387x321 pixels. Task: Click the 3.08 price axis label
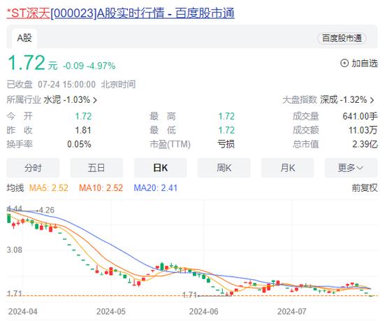pos(14,250)
